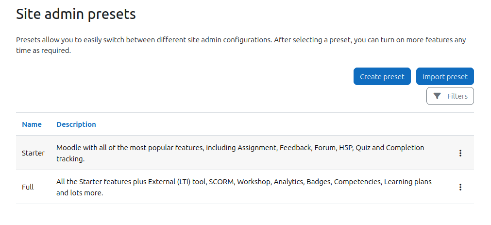The height and width of the screenshot is (225, 491).
Task: Click the Create preset button
Action: click(x=382, y=76)
